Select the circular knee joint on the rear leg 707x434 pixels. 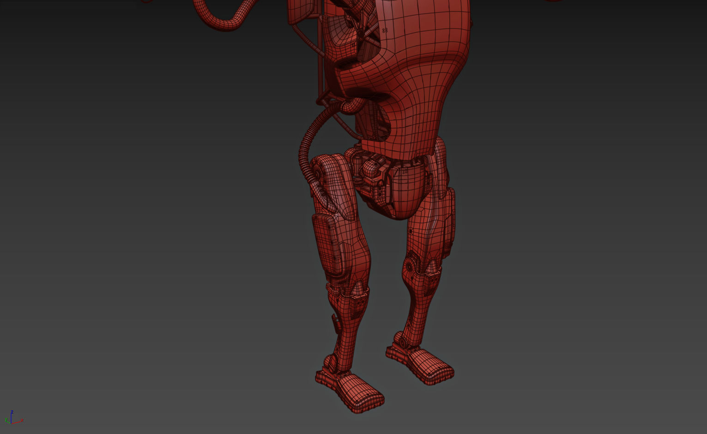click(x=410, y=267)
